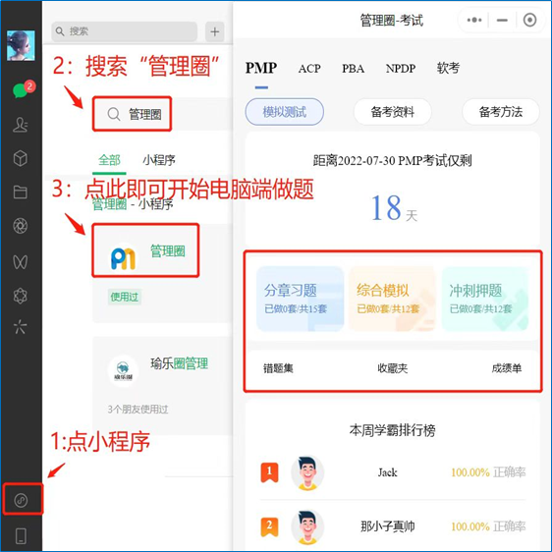Select the 软考 tab
Image resolution: width=552 pixels, height=552 pixels.
pos(448,68)
